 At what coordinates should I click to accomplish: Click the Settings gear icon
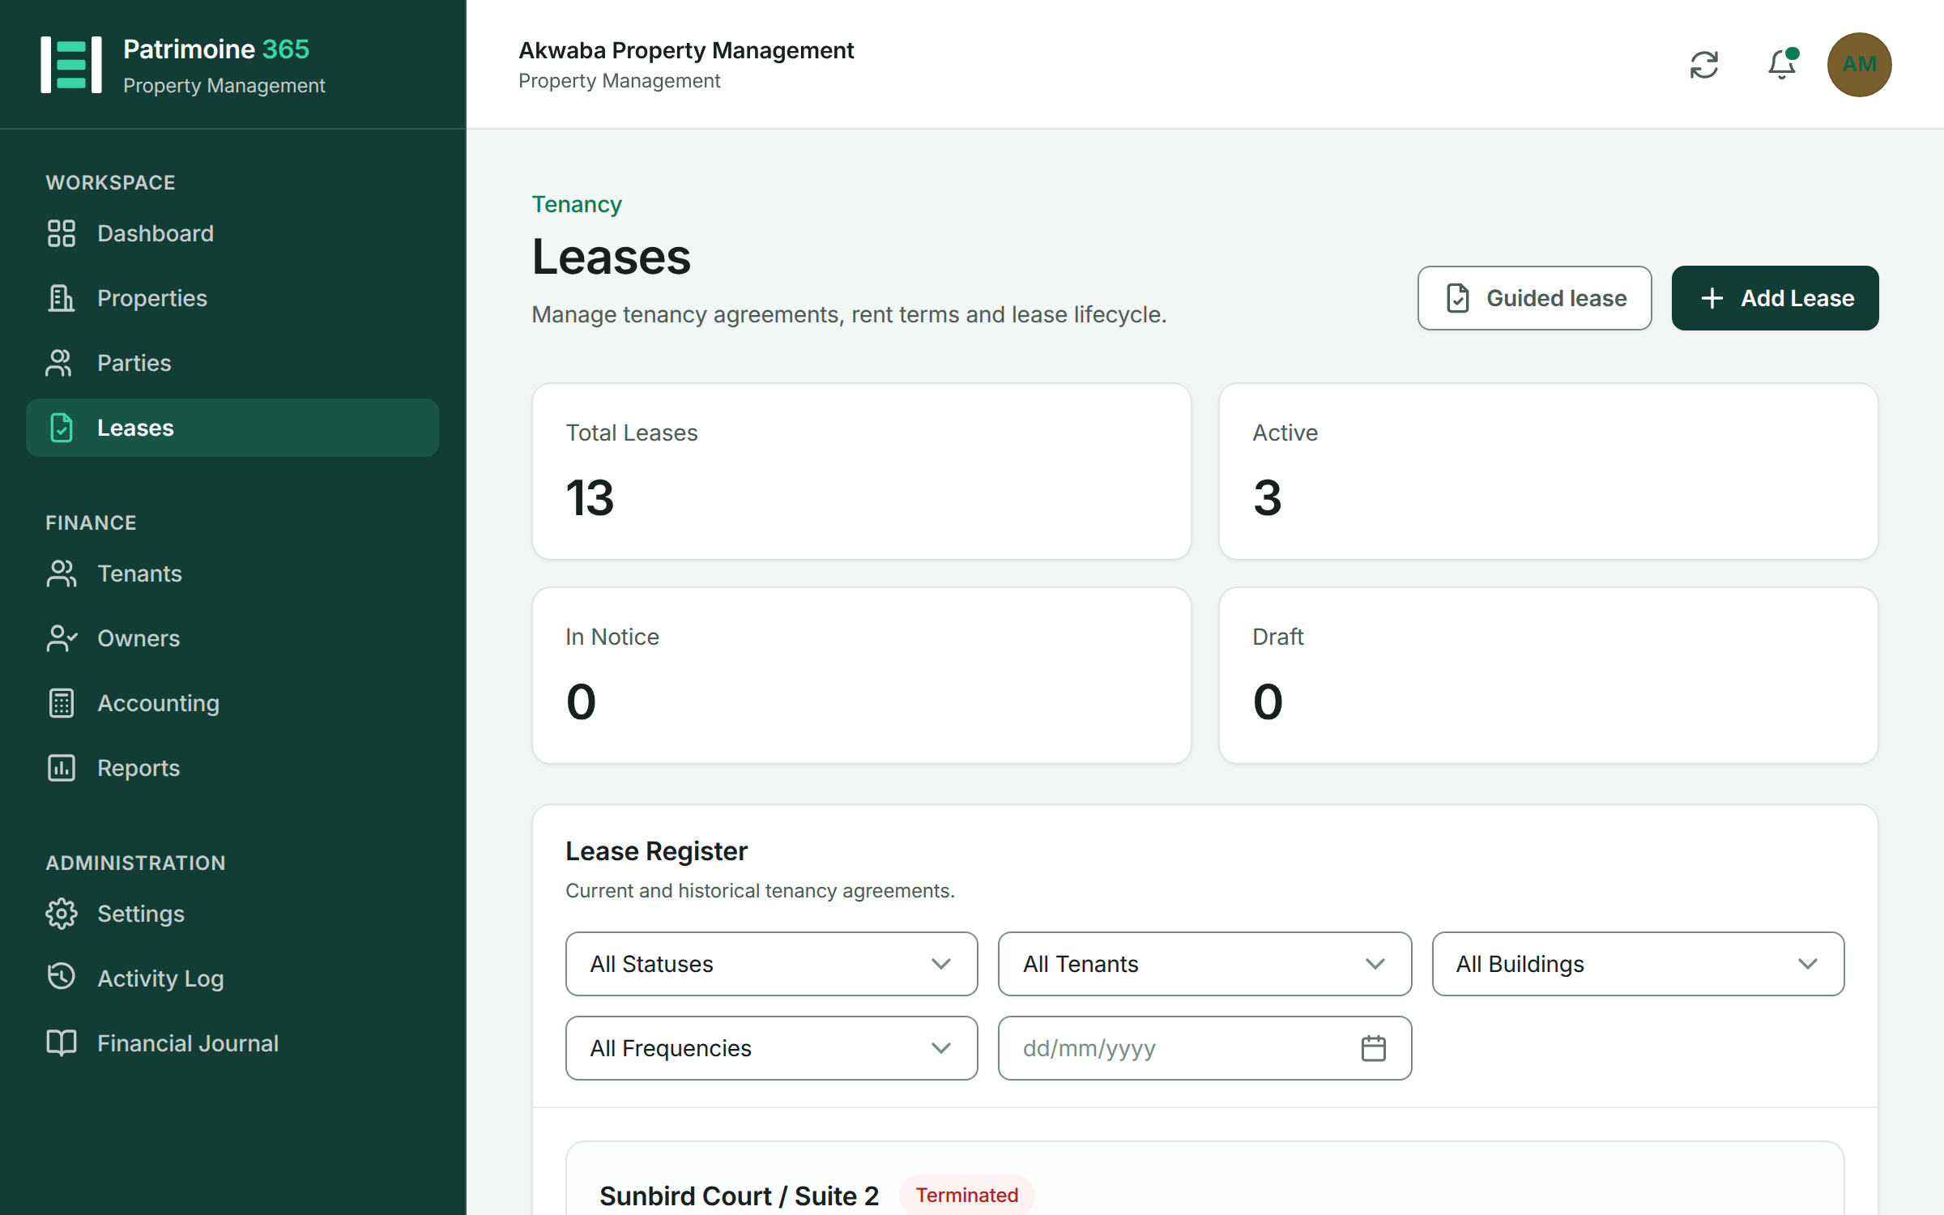click(x=62, y=914)
